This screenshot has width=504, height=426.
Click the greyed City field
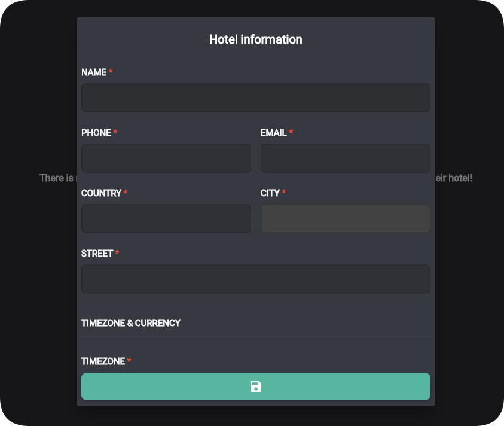tap(346, 219)
